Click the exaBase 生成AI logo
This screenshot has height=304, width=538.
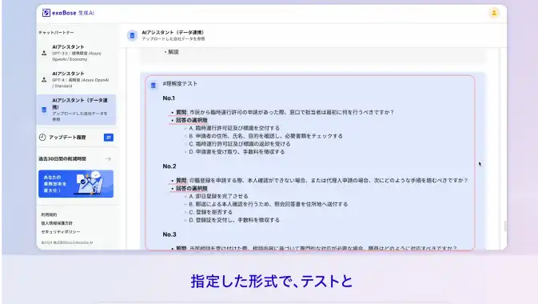pyautogui.click(x=68, y=13)
